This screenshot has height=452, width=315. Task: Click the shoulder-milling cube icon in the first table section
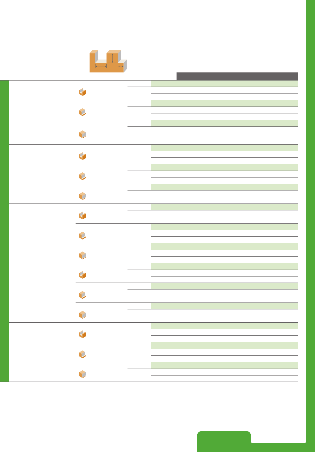click(x=82, y=112)
